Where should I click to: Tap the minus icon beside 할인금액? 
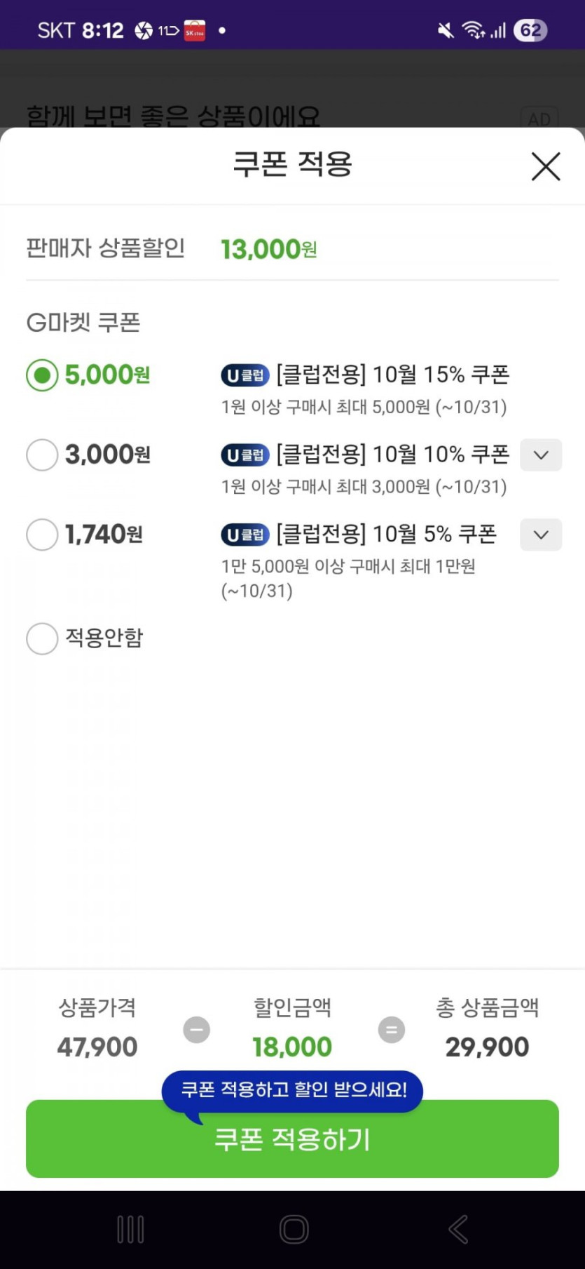(x=197, y=1030)
